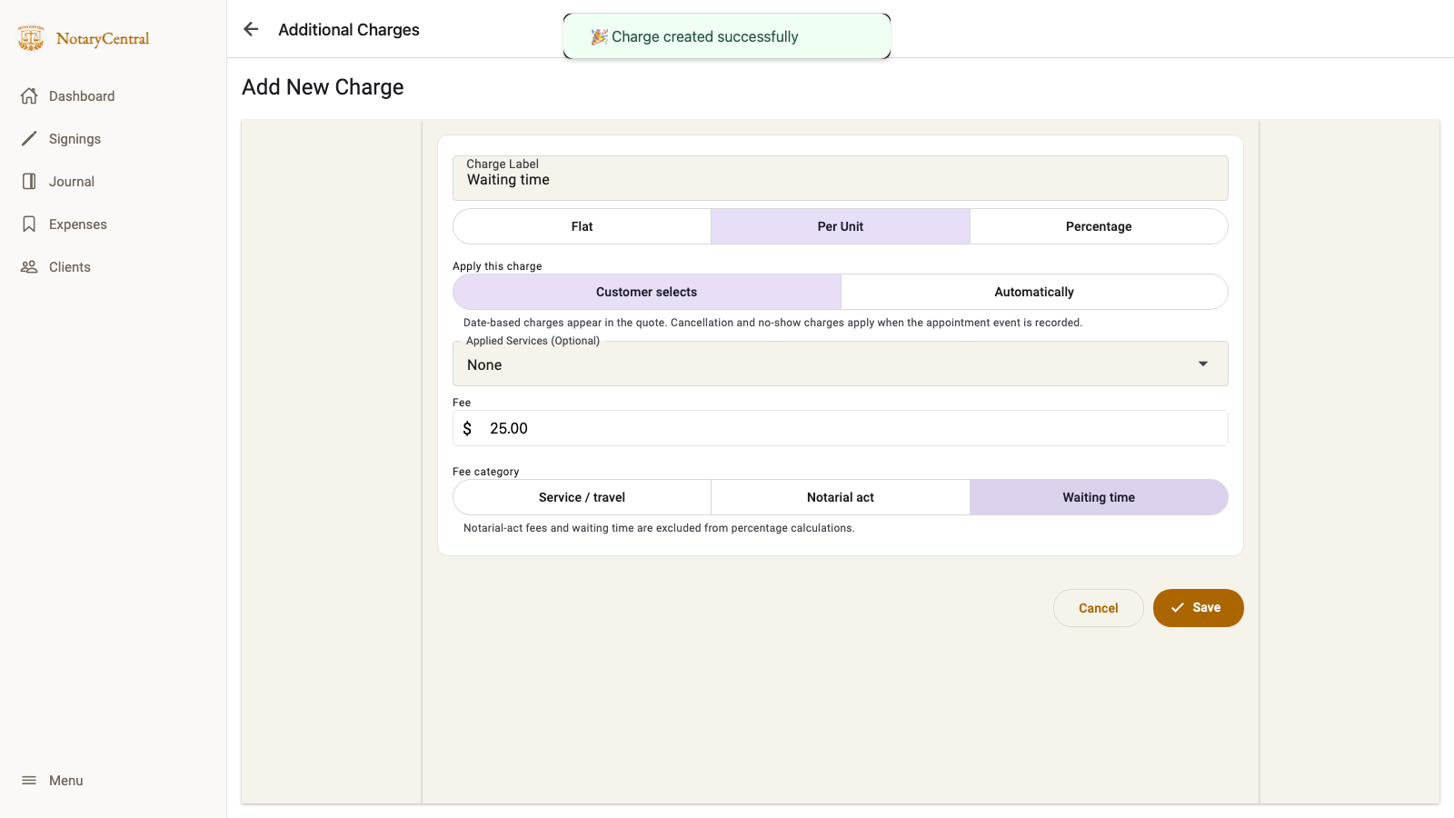
Task: Click the Dashboard home icon
Action: (29, 95)
